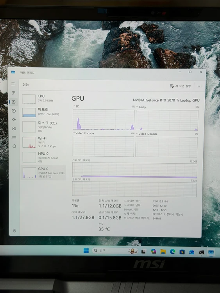Click the NVIDIA GeForce RTX 5070 Ti Laptop GPU title
The image size is (220, 293).
[166, 100]
